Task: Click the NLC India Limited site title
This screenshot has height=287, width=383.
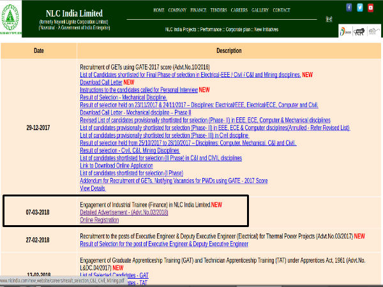Action: click(x=74, y=13)
